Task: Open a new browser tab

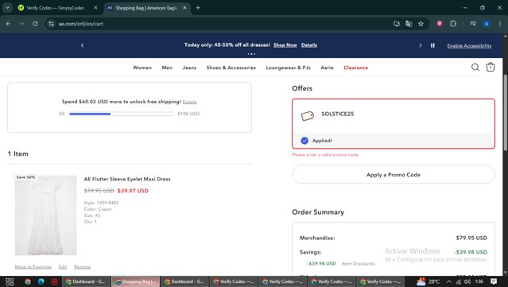Action: click(198, 8)
